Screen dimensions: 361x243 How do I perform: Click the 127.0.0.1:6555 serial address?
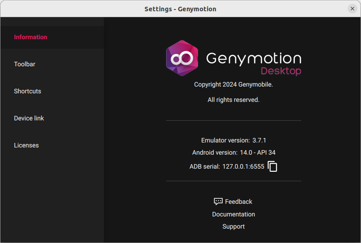pos(243,166)
